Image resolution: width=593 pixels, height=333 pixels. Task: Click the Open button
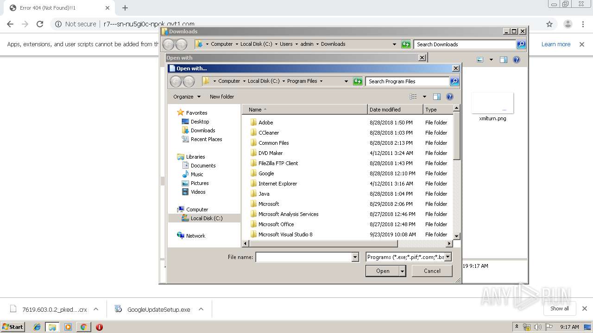(x=382, y=271)
